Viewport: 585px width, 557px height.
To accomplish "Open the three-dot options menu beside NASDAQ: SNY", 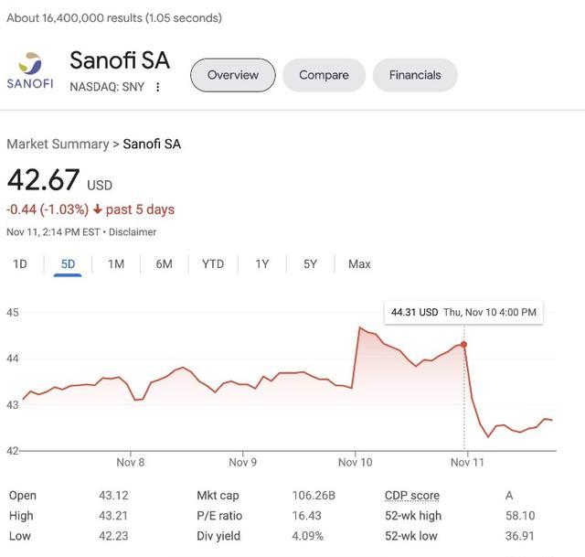I will click(x=158, y=87).
